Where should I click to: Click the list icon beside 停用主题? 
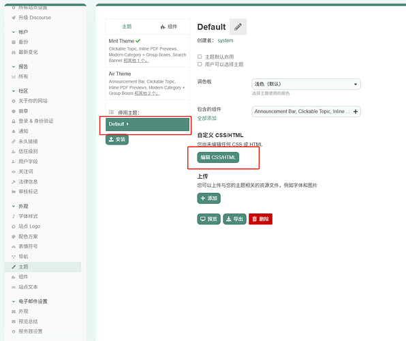coord(111,113)
